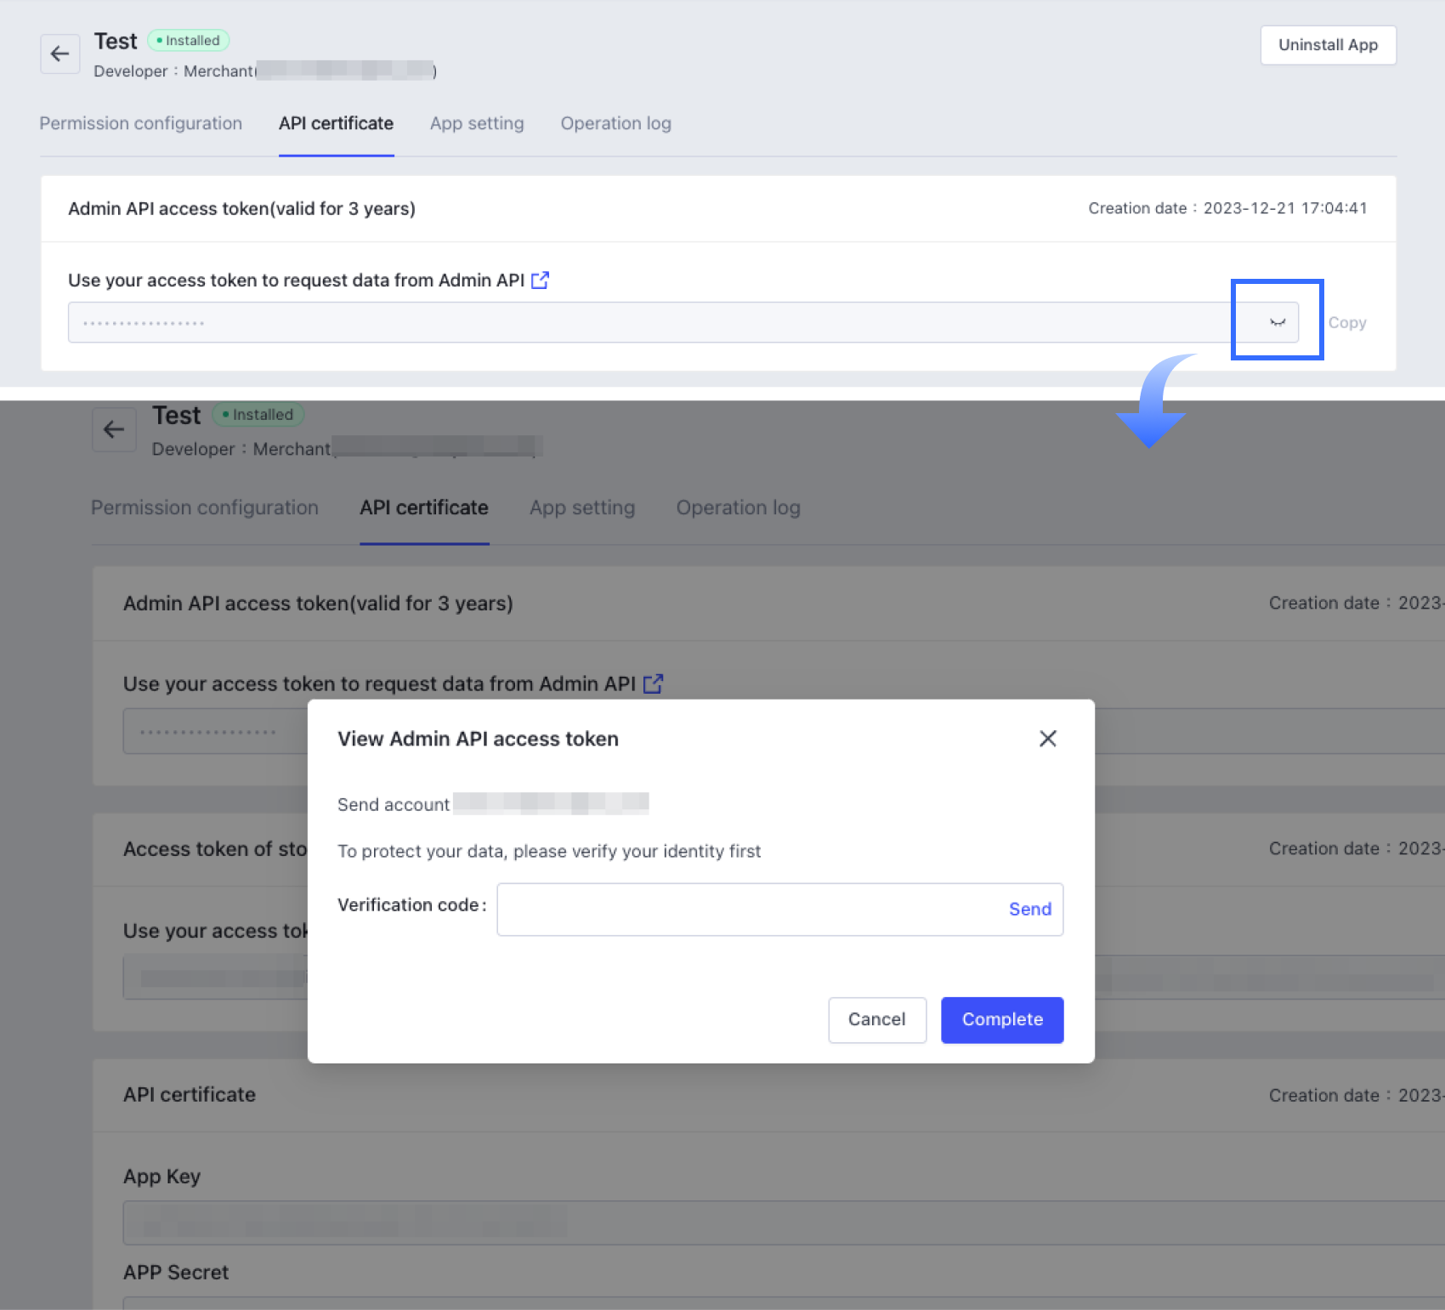
Task: Select App setting tab in dimmed page
Action: point(582,508)
